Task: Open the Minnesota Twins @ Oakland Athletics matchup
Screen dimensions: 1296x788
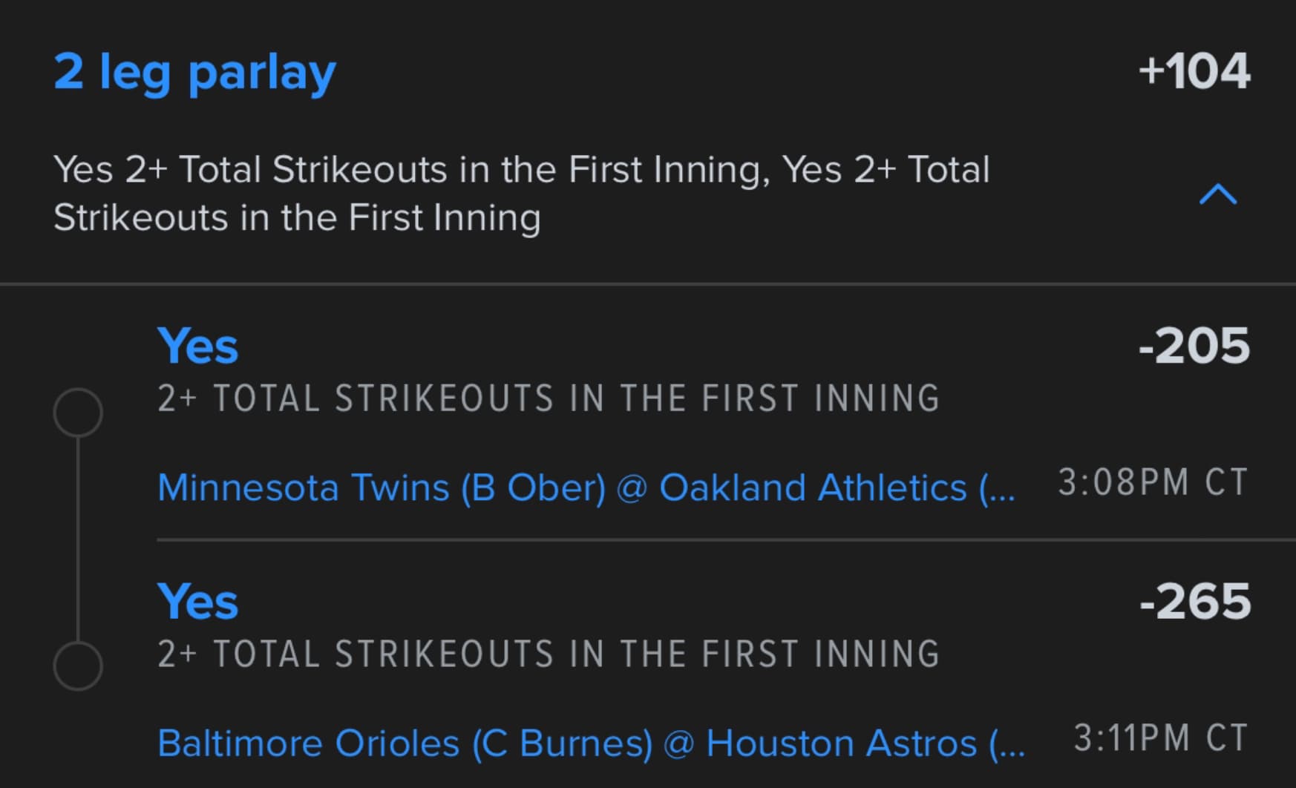Action: (564, 487)
